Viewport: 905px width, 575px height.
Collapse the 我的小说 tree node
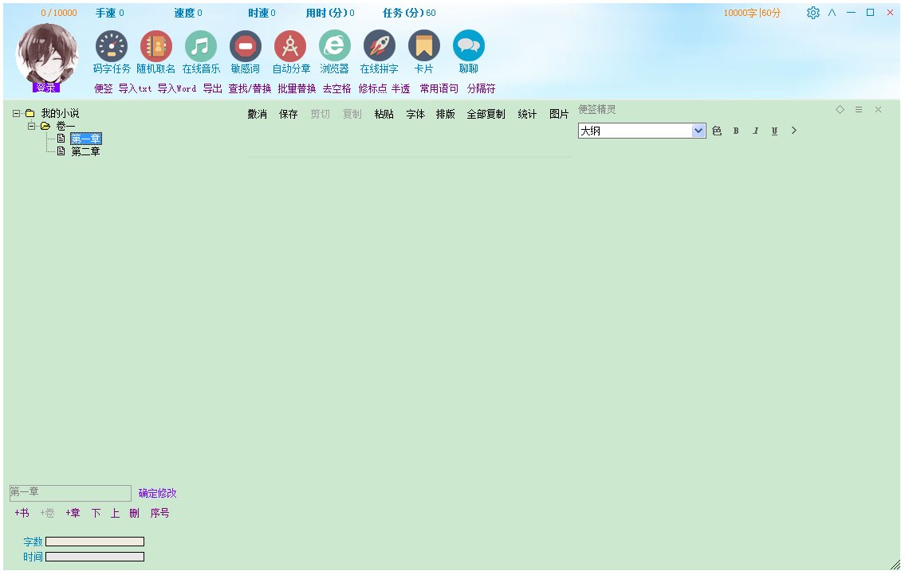16,113
